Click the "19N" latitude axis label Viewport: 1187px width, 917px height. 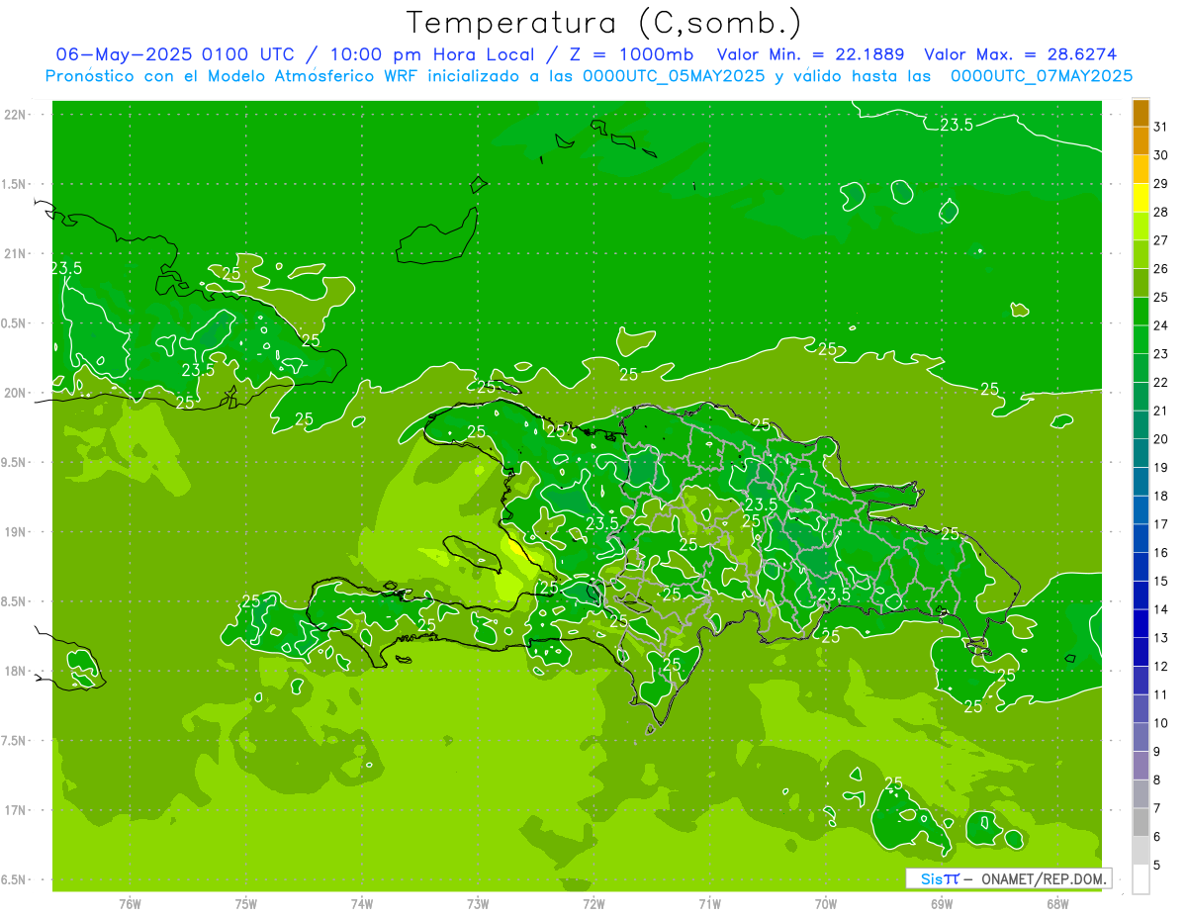pos(15,532)
